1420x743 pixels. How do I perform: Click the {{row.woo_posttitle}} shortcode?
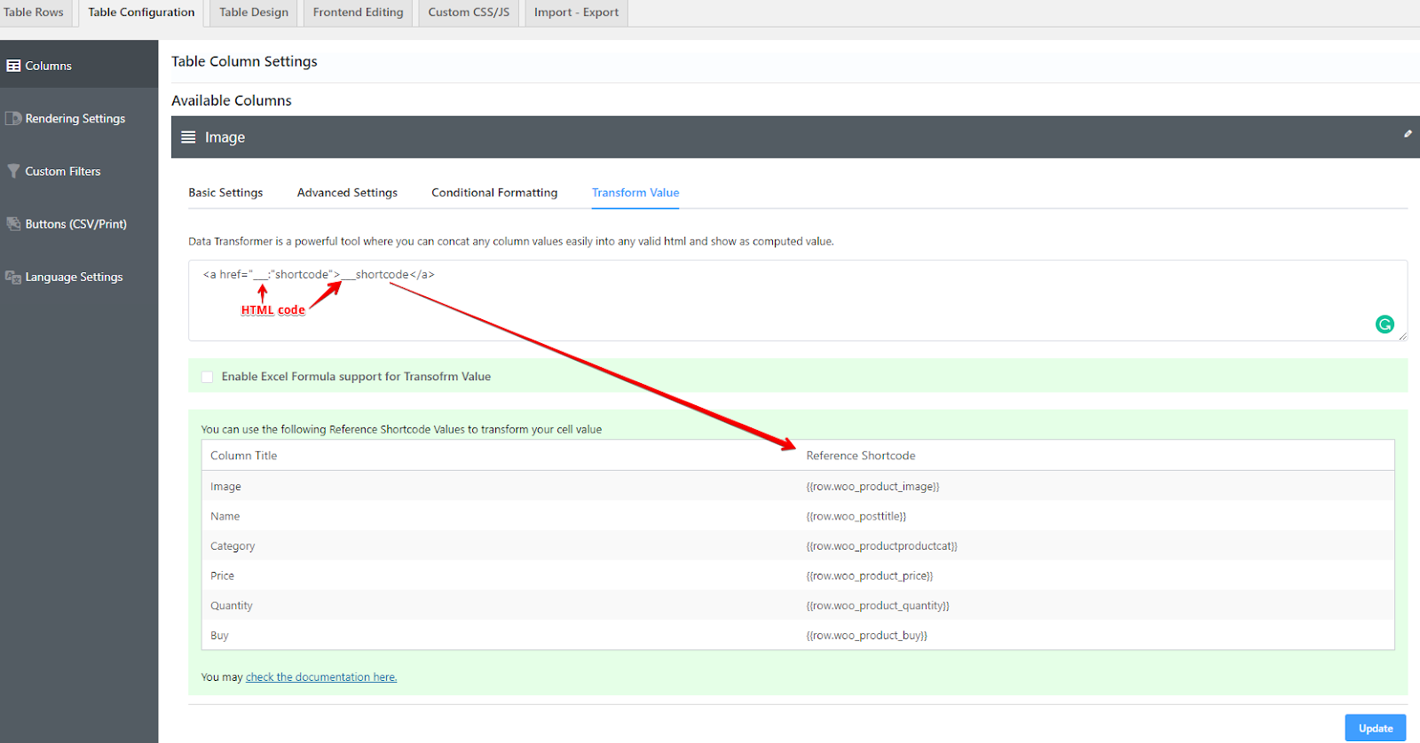[x=856, y=516]
